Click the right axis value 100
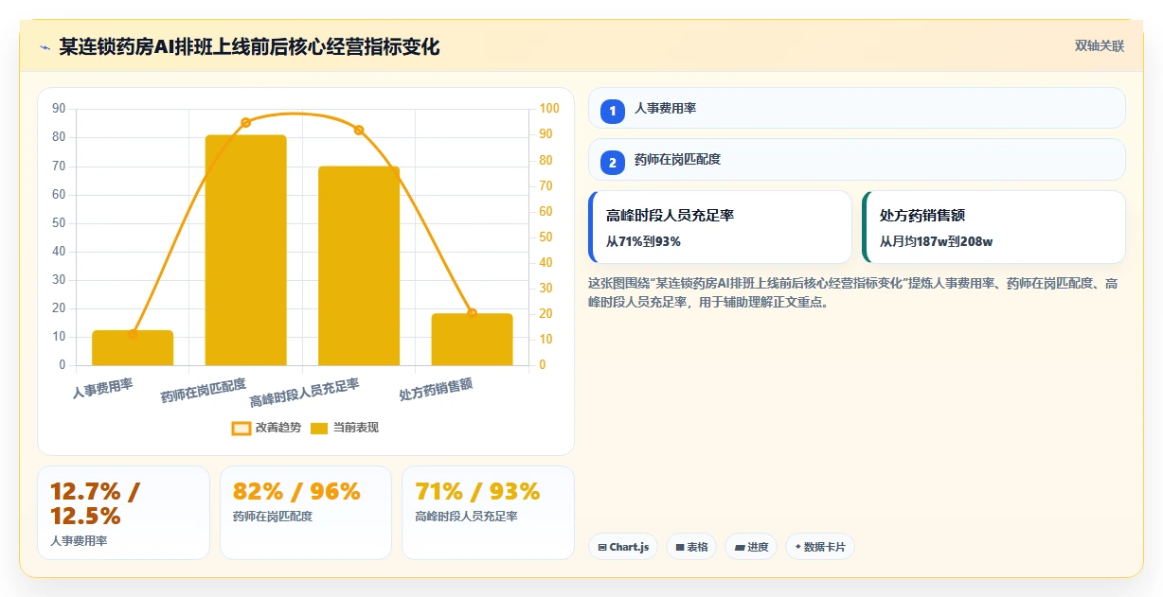 tap(550, 109)
